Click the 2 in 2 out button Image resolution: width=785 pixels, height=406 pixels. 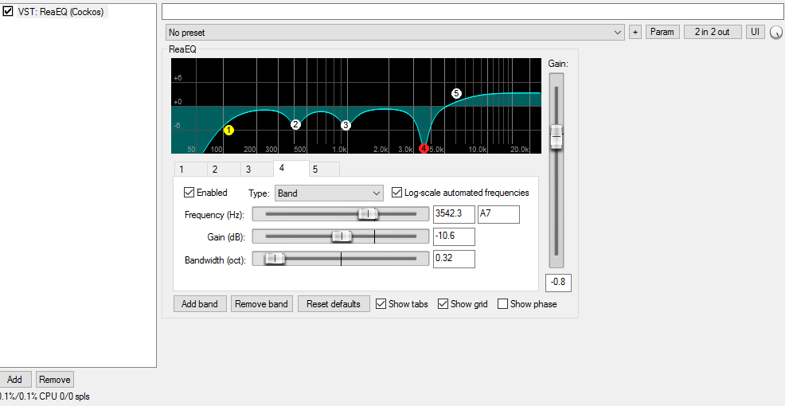713,32
